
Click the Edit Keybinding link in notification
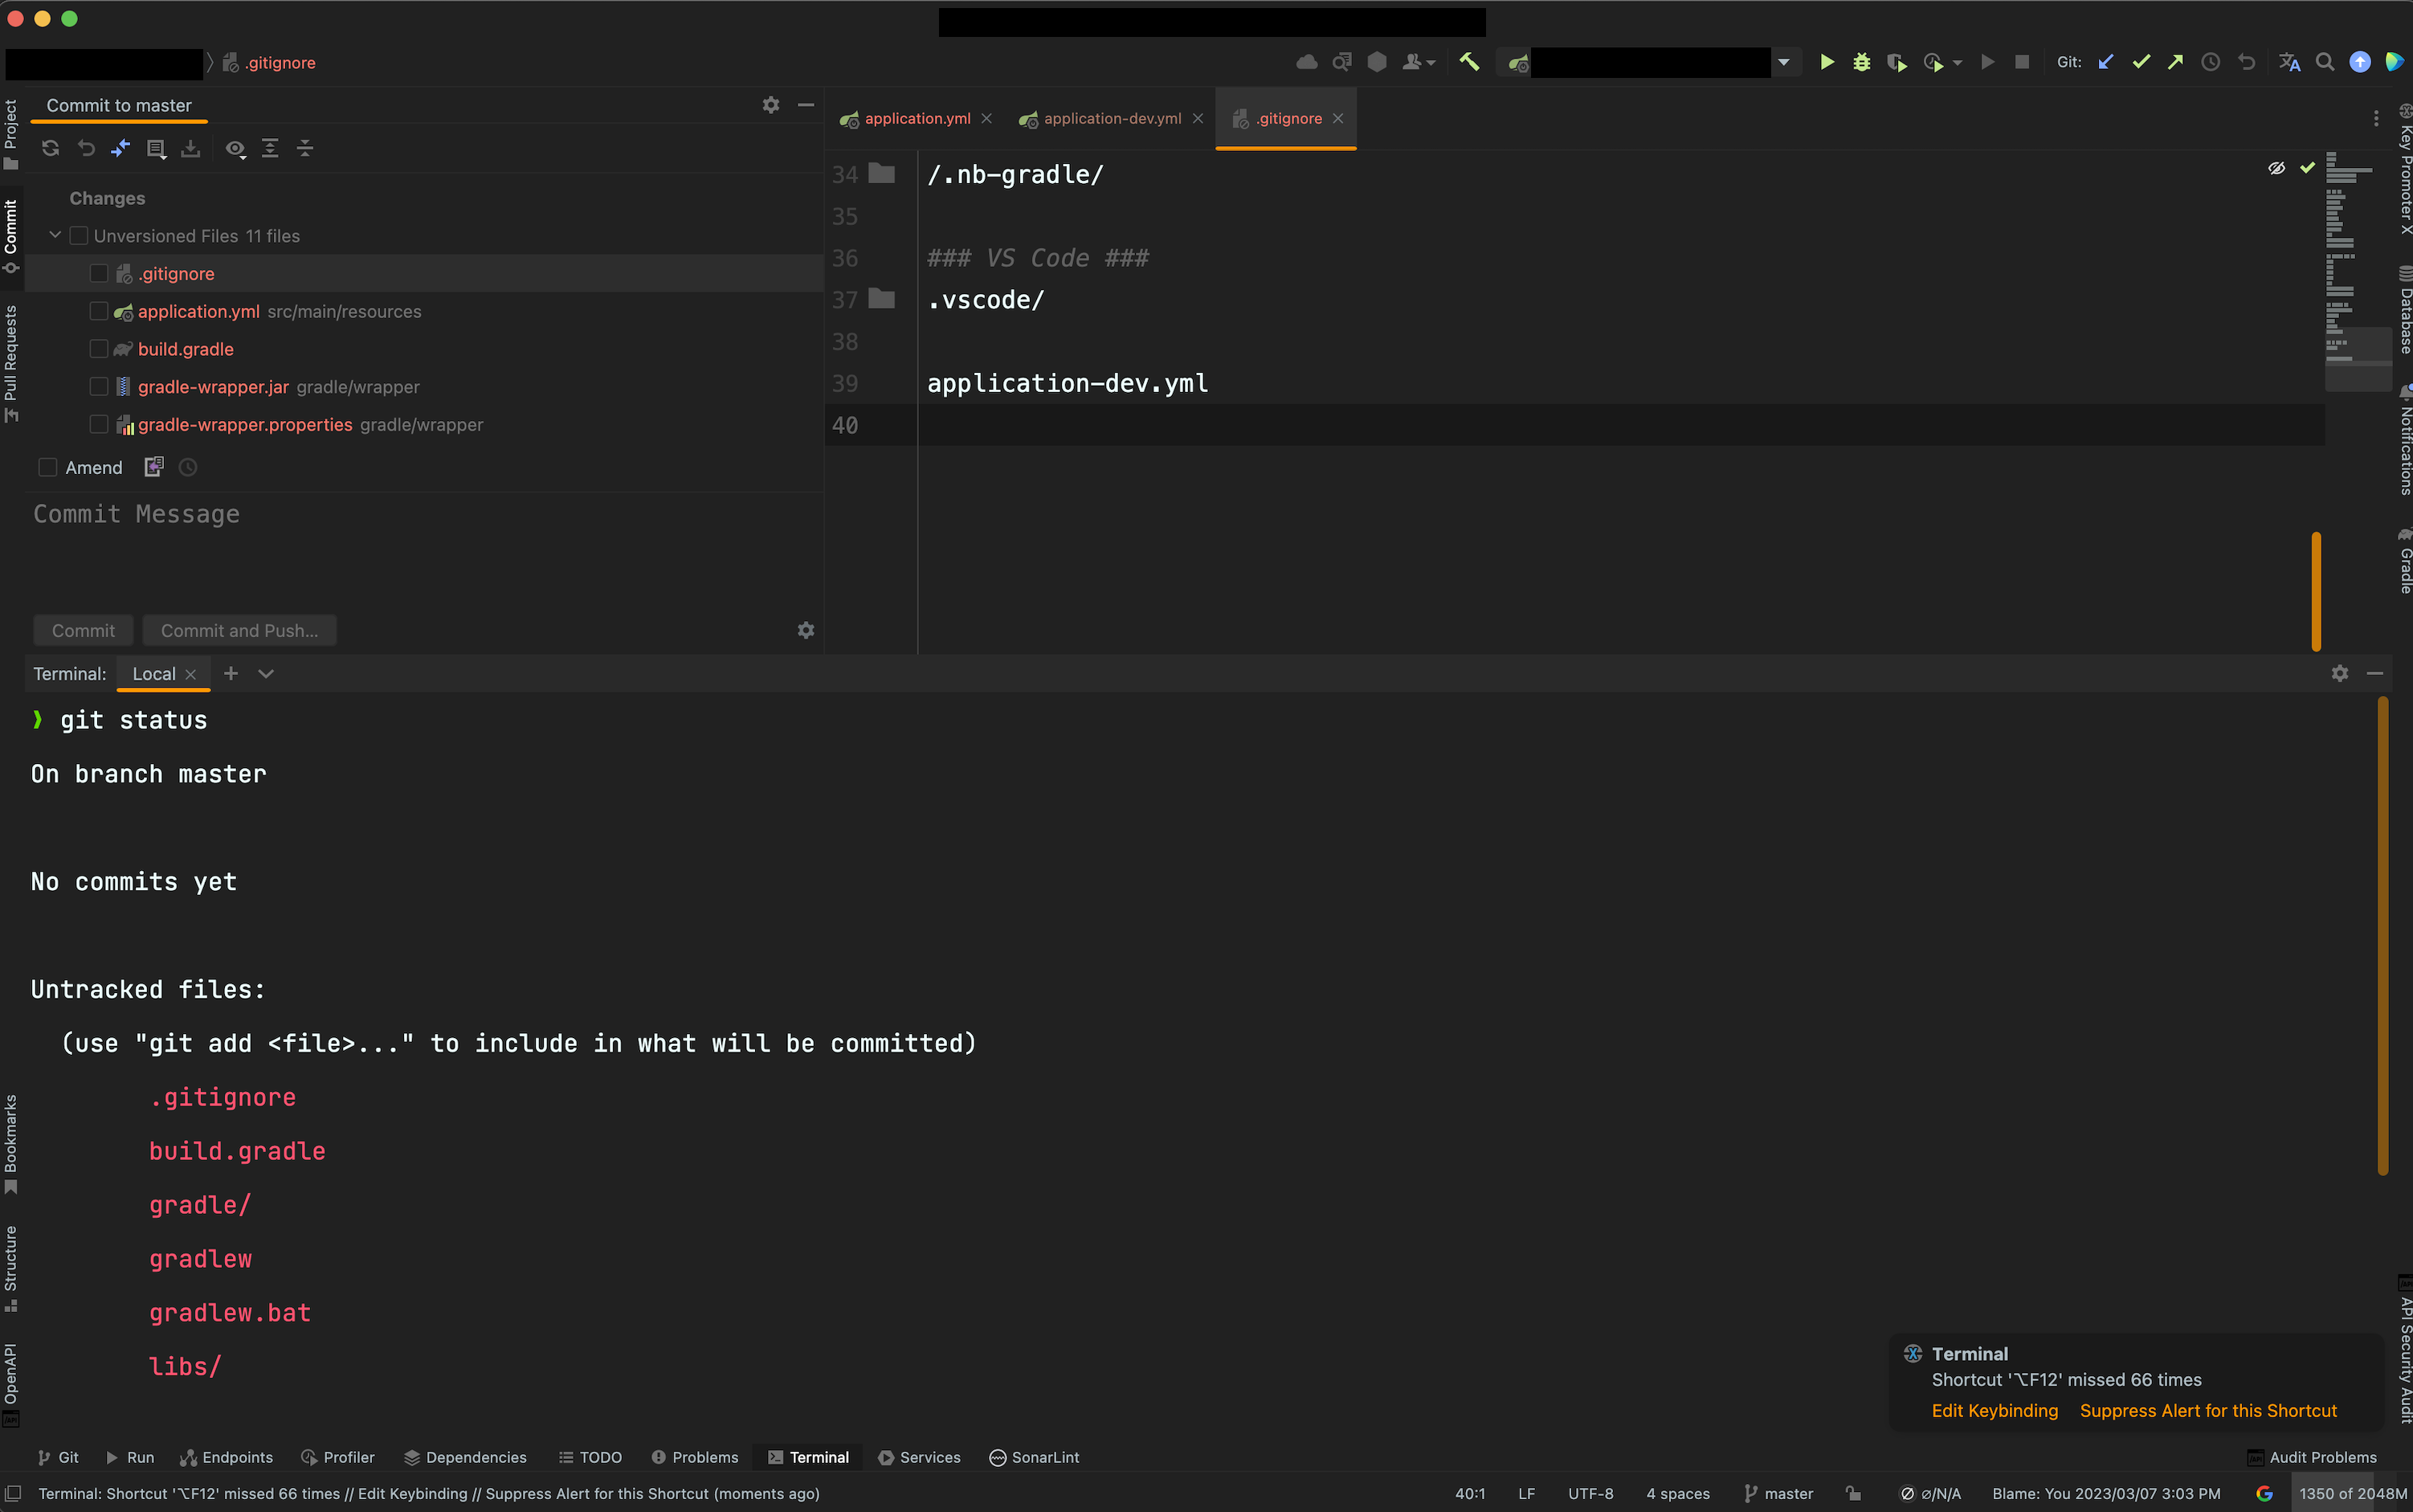1995,1410
